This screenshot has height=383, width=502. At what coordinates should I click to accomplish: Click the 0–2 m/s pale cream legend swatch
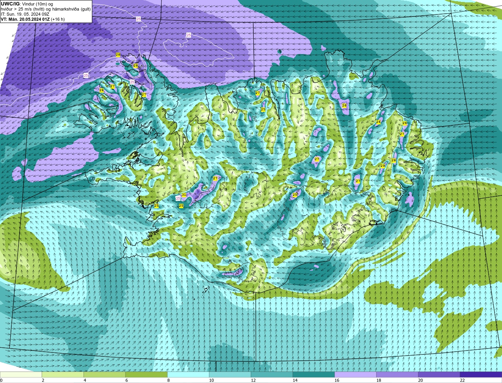21,374
